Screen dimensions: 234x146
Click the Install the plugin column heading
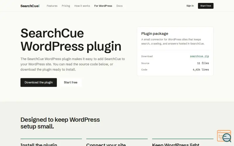(x=39, y=145)
